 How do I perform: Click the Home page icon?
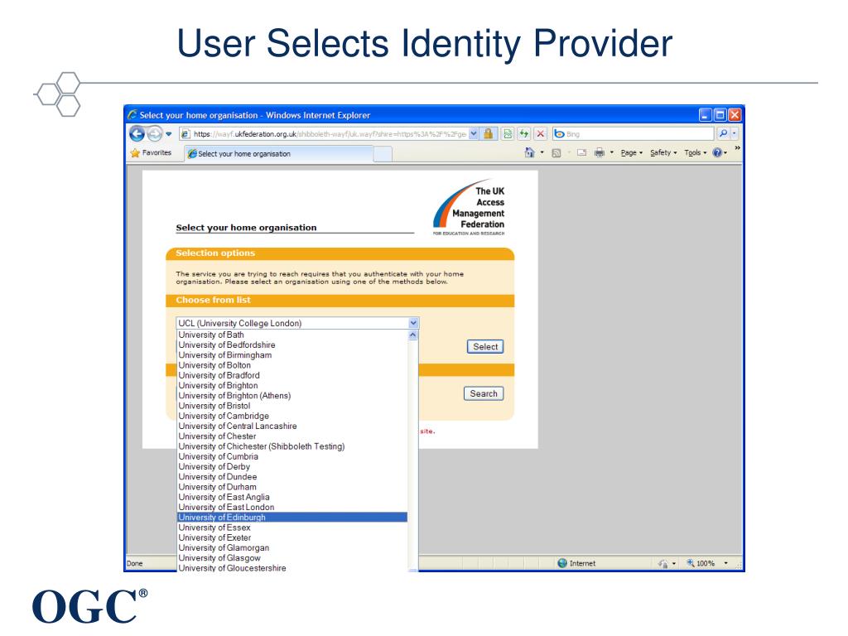tap(529, 152)
